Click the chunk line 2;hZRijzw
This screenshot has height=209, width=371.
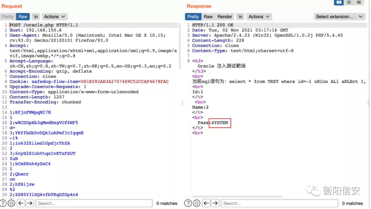click(22, 184)
